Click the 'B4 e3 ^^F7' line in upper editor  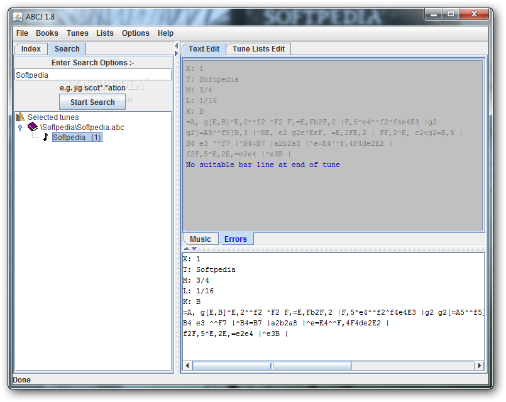[288, 143]
